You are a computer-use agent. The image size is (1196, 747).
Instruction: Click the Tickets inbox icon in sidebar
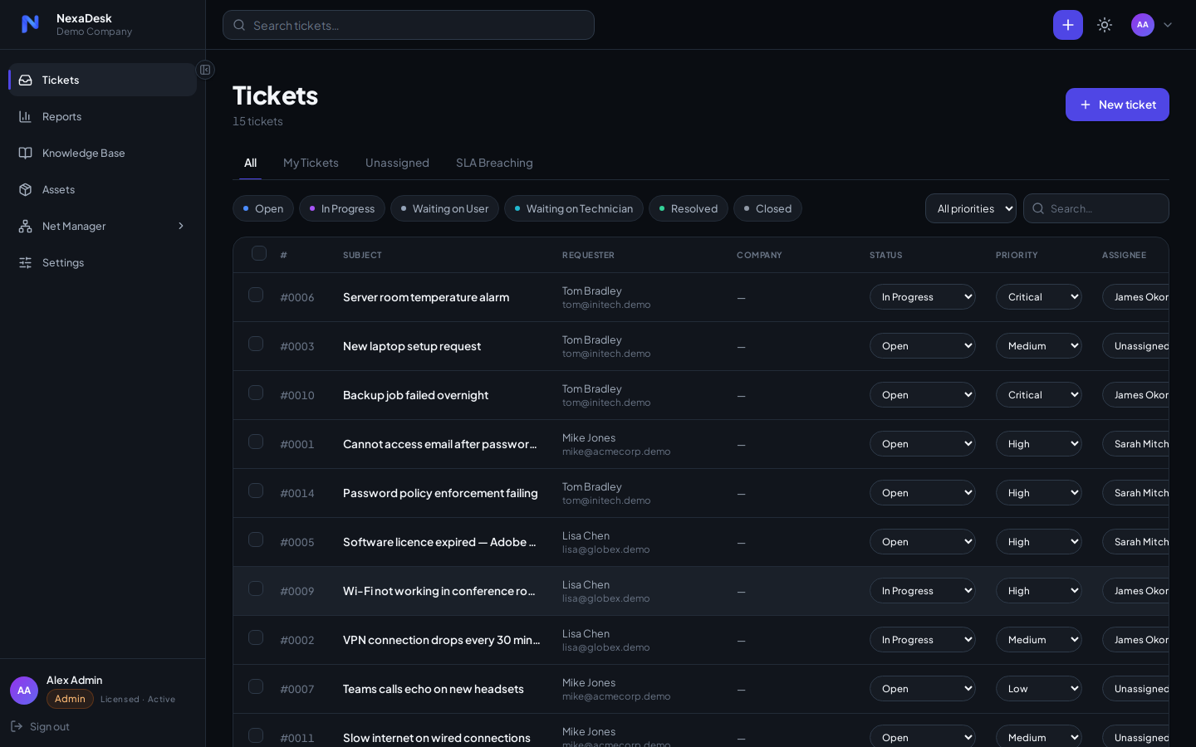click(26, 80)
